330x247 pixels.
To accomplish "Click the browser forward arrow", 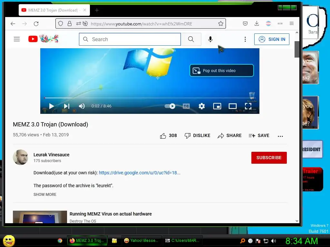I will 24,24.
